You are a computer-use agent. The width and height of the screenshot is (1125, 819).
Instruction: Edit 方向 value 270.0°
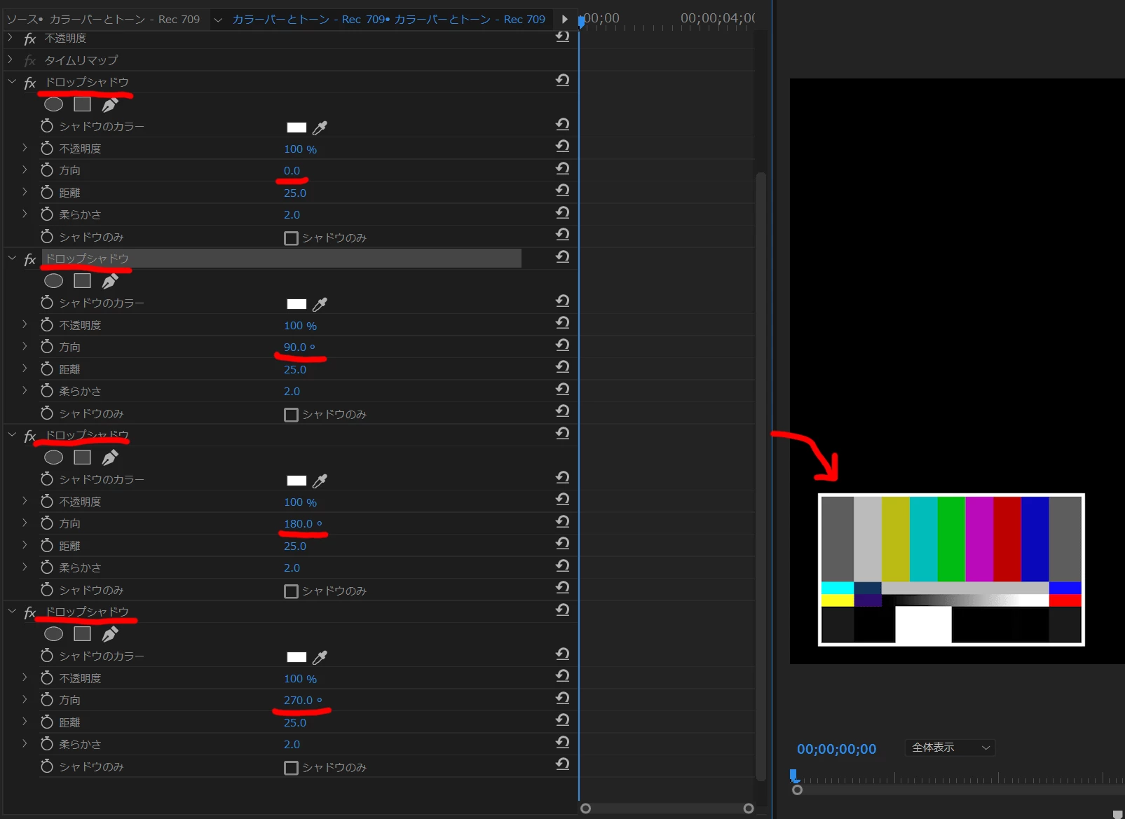coord(303,701)
